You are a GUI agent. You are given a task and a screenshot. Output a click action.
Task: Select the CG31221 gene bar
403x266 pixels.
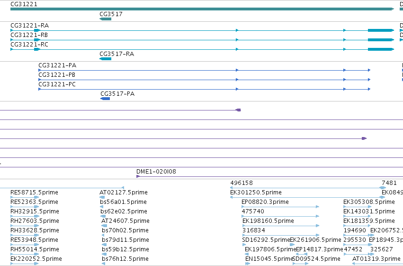click(x=202, y=9)
